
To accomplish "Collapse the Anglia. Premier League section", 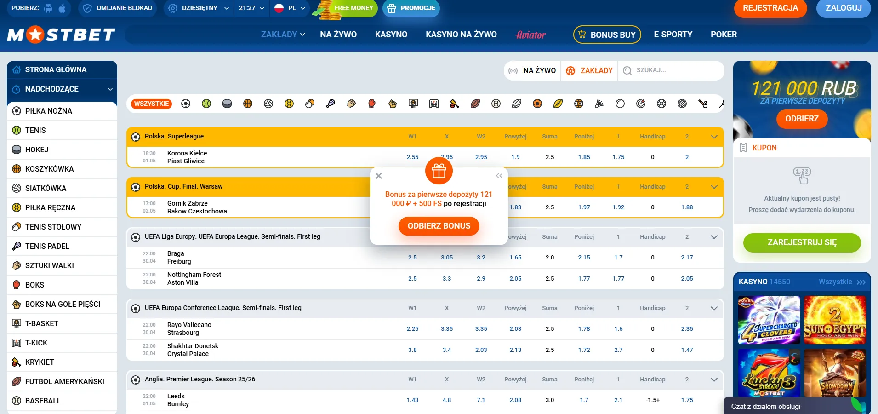I will (x=714, y=379).
